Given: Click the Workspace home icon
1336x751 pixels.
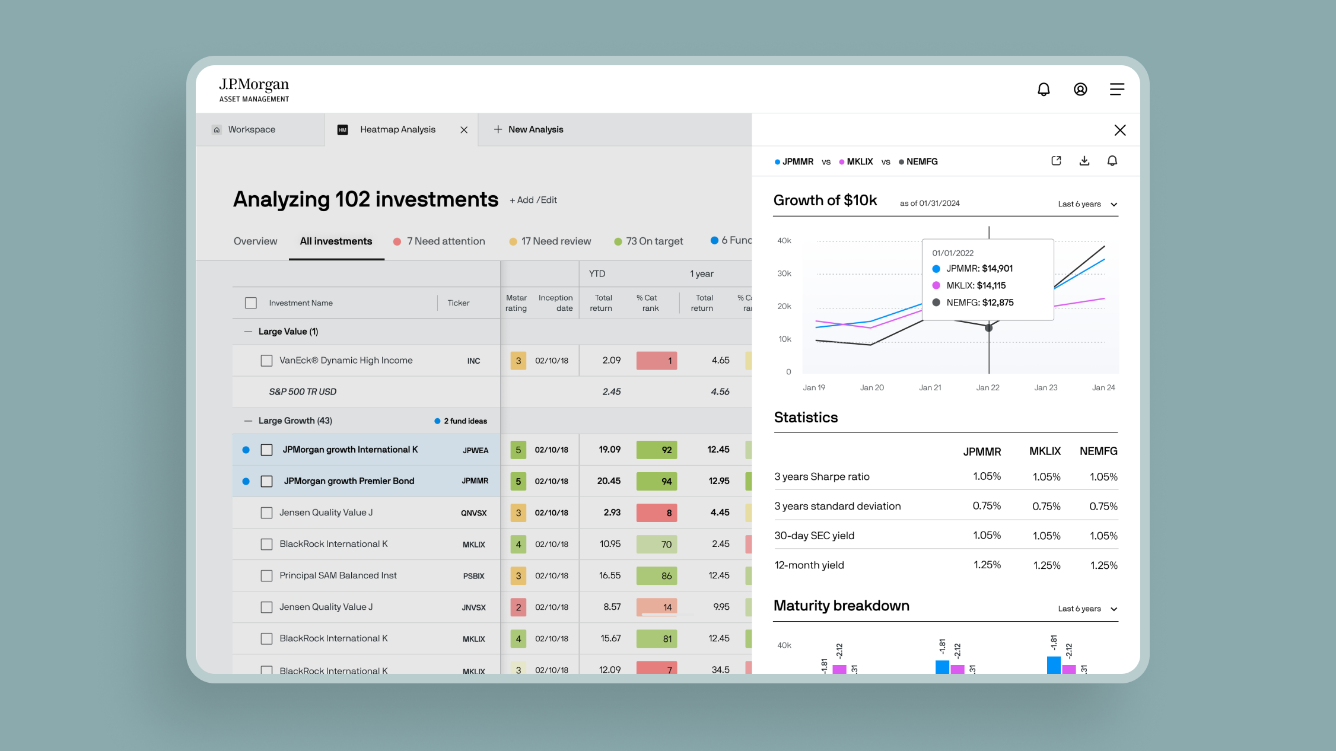Looking at the screenshot, I should click(217, 130).
